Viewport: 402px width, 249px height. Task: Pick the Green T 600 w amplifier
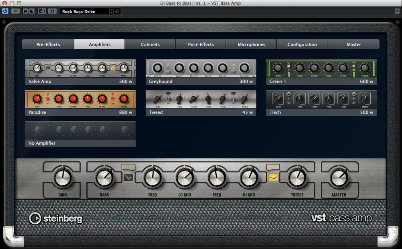322,72
